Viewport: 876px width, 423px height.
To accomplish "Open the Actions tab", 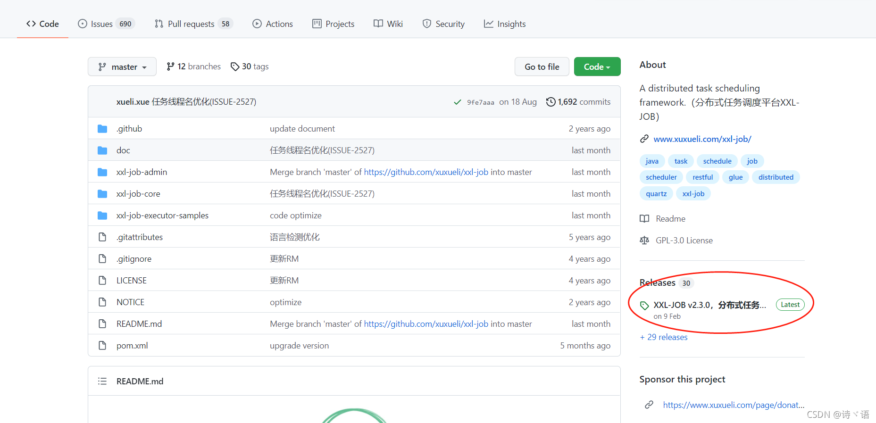I will [273, 24].
